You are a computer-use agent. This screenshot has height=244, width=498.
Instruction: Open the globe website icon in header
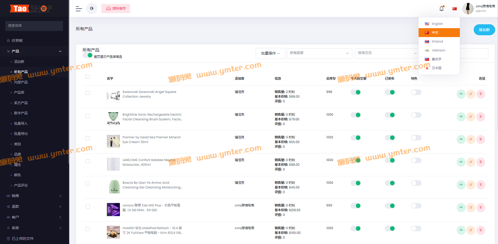click(92, 8)
